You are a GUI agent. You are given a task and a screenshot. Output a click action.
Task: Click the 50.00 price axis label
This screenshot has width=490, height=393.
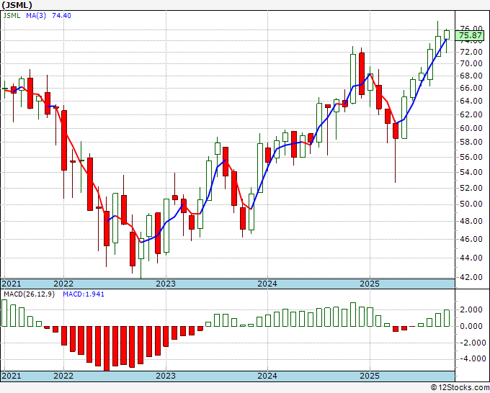click(473, 204)
